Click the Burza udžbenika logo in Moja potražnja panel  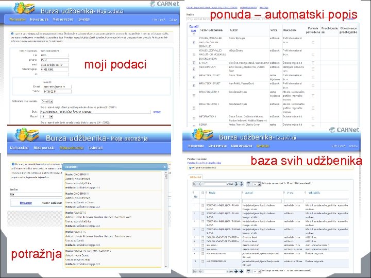pyautogui.click(x=26, y=135)
